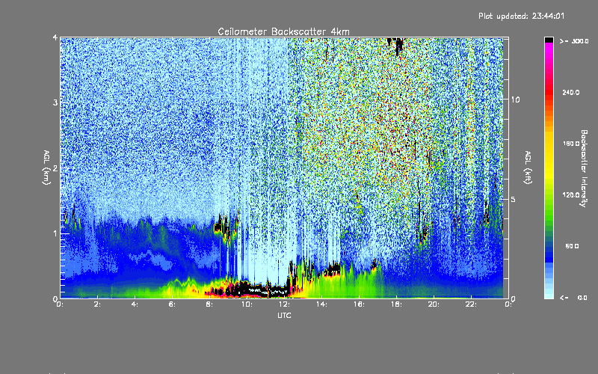Click the '10' kft tick on right axis
Viewport: 598px width, 374px height.
point(515,99)
